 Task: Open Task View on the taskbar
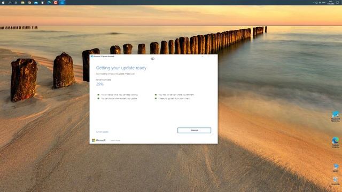[x=16, y=3]
